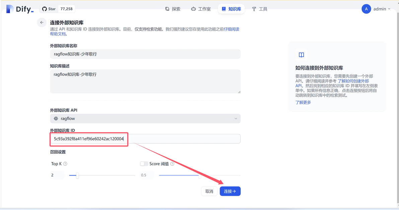Screen dimensions: 399x210
Task: Open the 工具 tab
Action: (259, 9)
